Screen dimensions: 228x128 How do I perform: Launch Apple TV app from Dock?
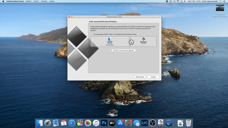112,123
